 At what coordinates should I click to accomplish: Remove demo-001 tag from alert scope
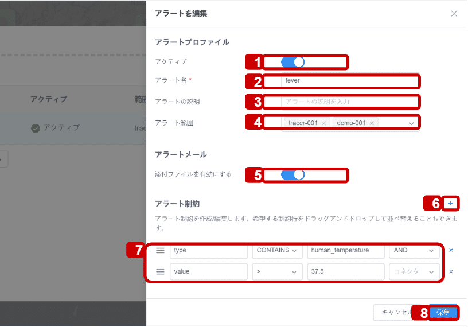(372, 123)
